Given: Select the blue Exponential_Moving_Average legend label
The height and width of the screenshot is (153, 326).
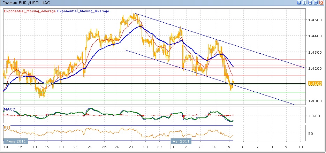Looking at the screenshot, I should click(x=83, y=11).
